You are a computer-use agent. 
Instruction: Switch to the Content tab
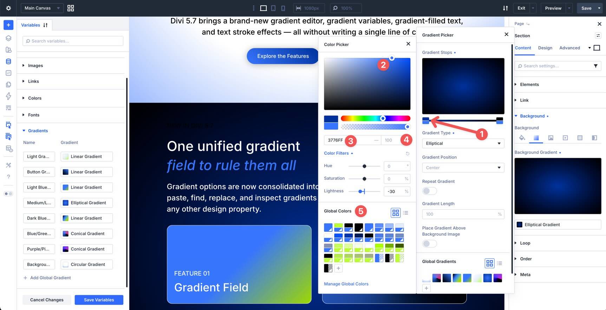tap(523, 48)
